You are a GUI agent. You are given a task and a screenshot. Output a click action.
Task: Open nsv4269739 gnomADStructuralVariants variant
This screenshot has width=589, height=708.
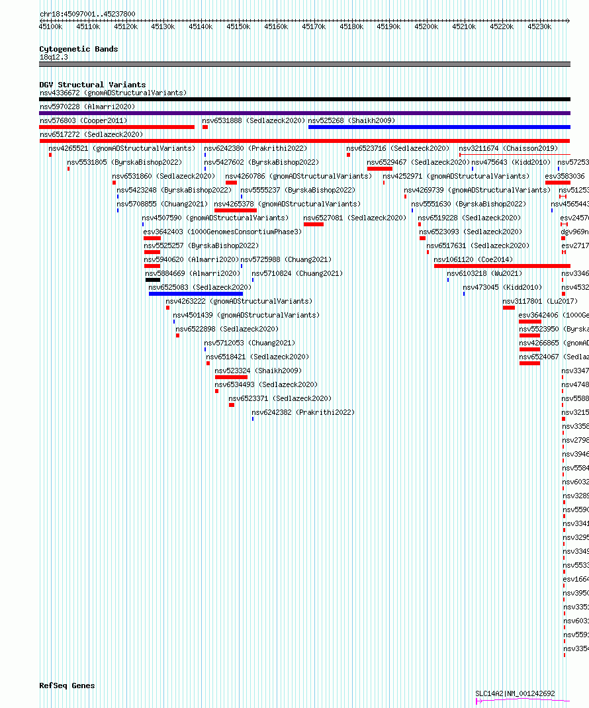click(x=477, y=191)
